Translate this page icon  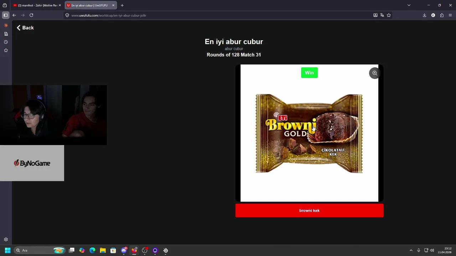382,15
